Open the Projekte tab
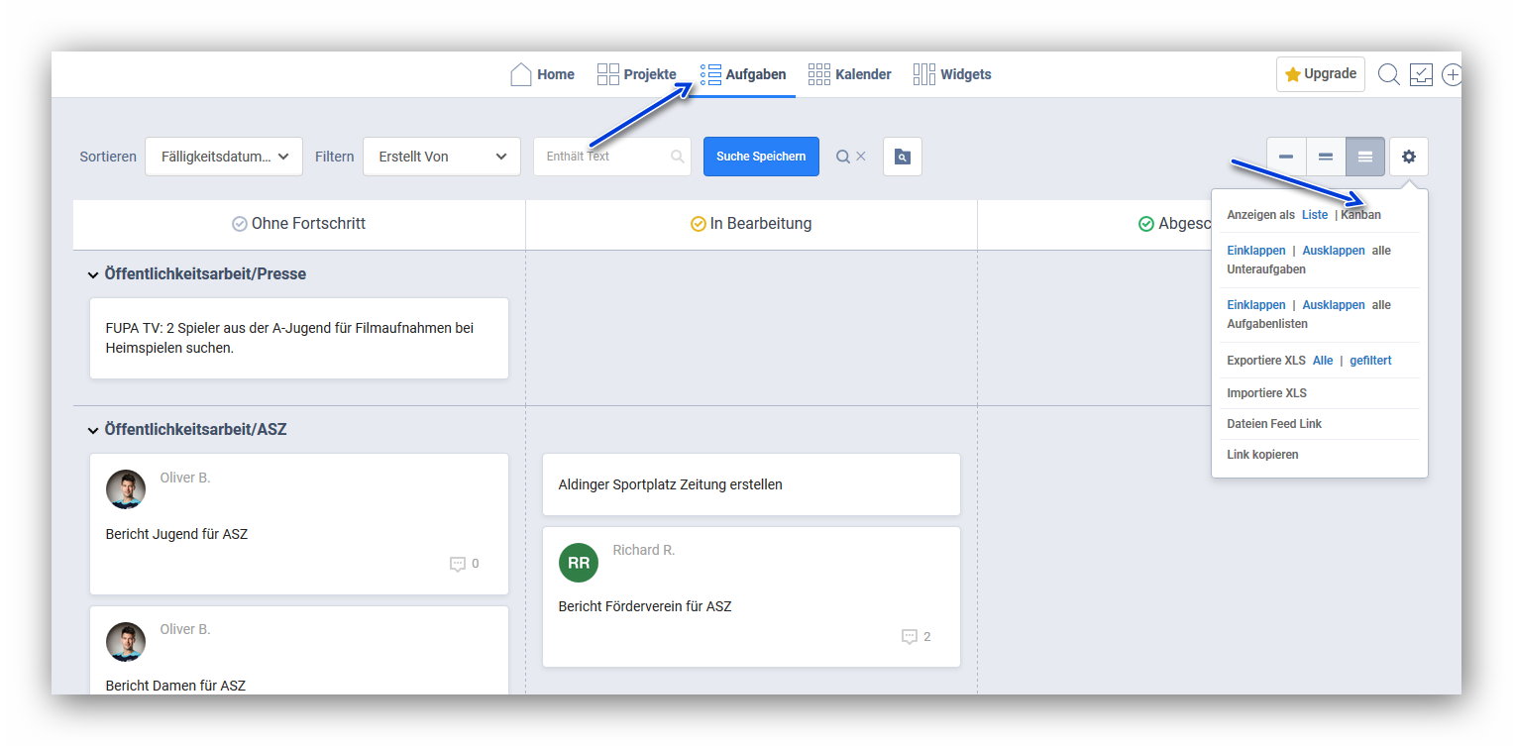This screenshot has height=746, width=1513. coord(636,74)
